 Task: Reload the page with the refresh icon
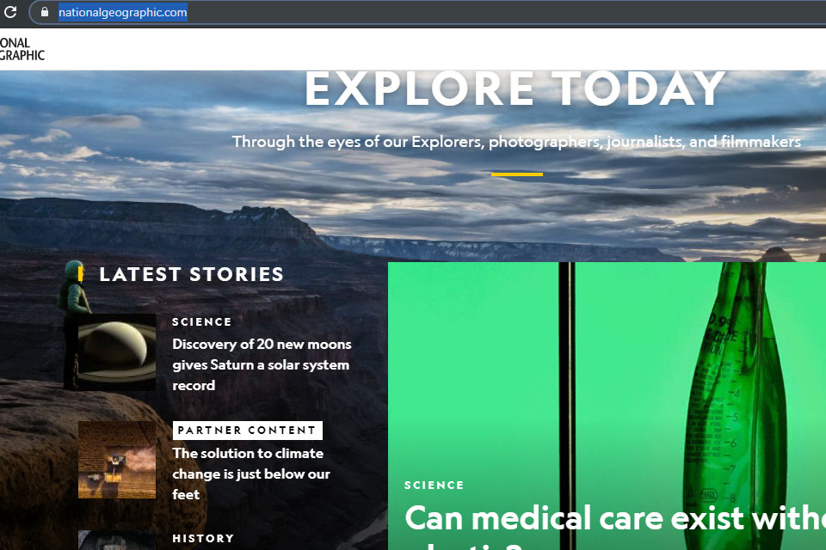(x=10, y=11)
